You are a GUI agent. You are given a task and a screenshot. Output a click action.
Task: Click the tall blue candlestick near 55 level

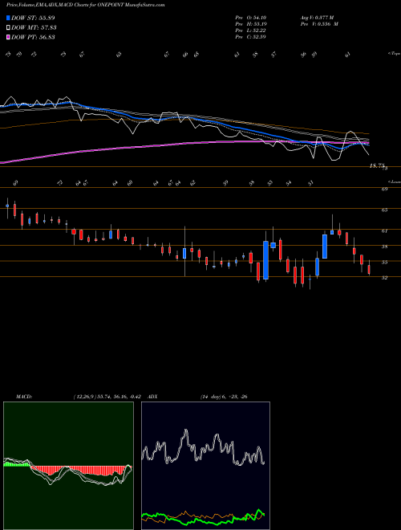coord(266,260)
